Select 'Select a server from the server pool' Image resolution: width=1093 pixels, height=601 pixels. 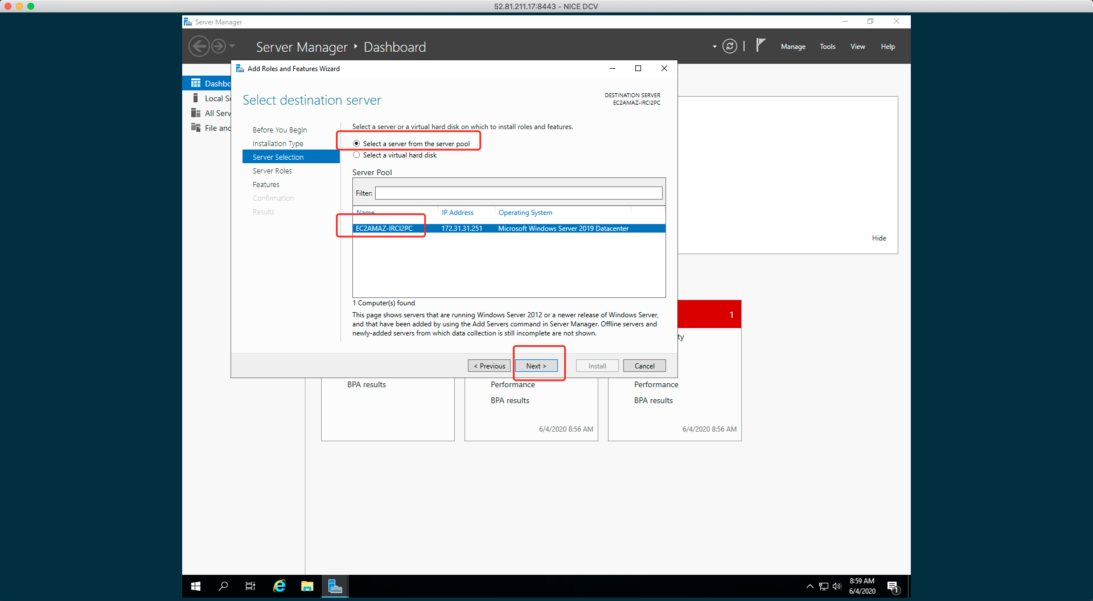click(x=356, y=143)
